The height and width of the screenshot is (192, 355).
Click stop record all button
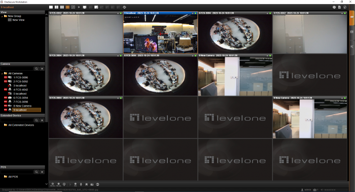[x=58, y=184]
